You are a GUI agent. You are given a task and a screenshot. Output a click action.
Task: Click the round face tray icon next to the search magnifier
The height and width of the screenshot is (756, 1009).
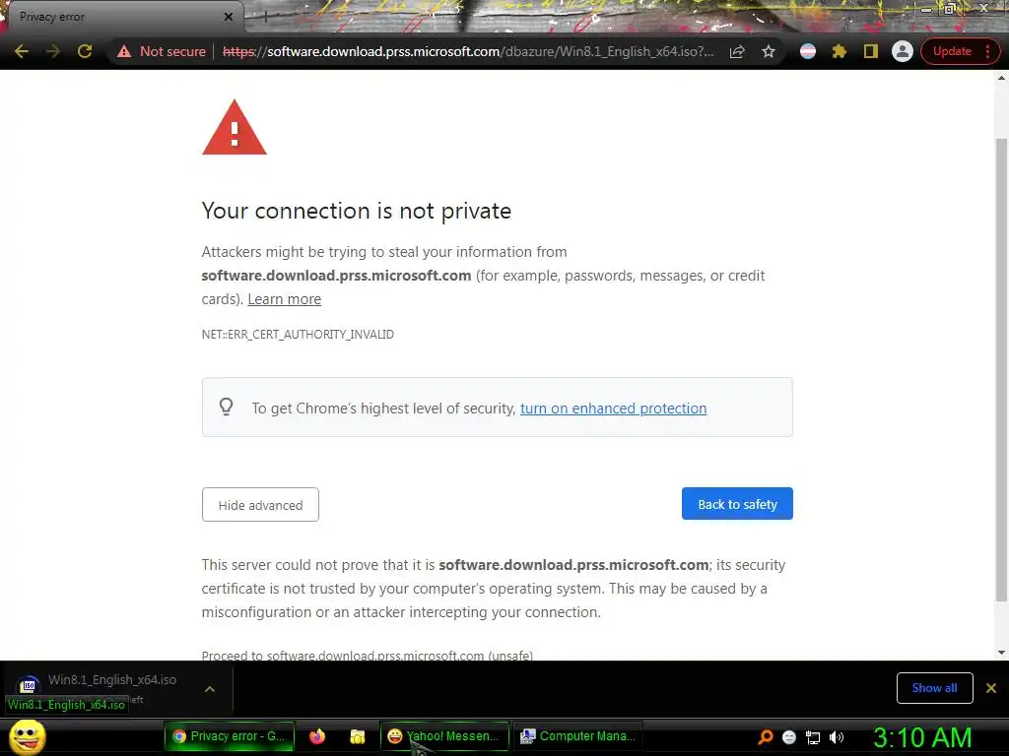pos(789,737)
